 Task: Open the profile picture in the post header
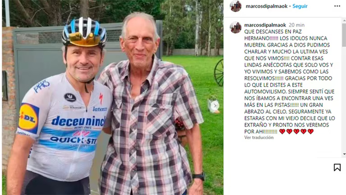click(236, 6)
